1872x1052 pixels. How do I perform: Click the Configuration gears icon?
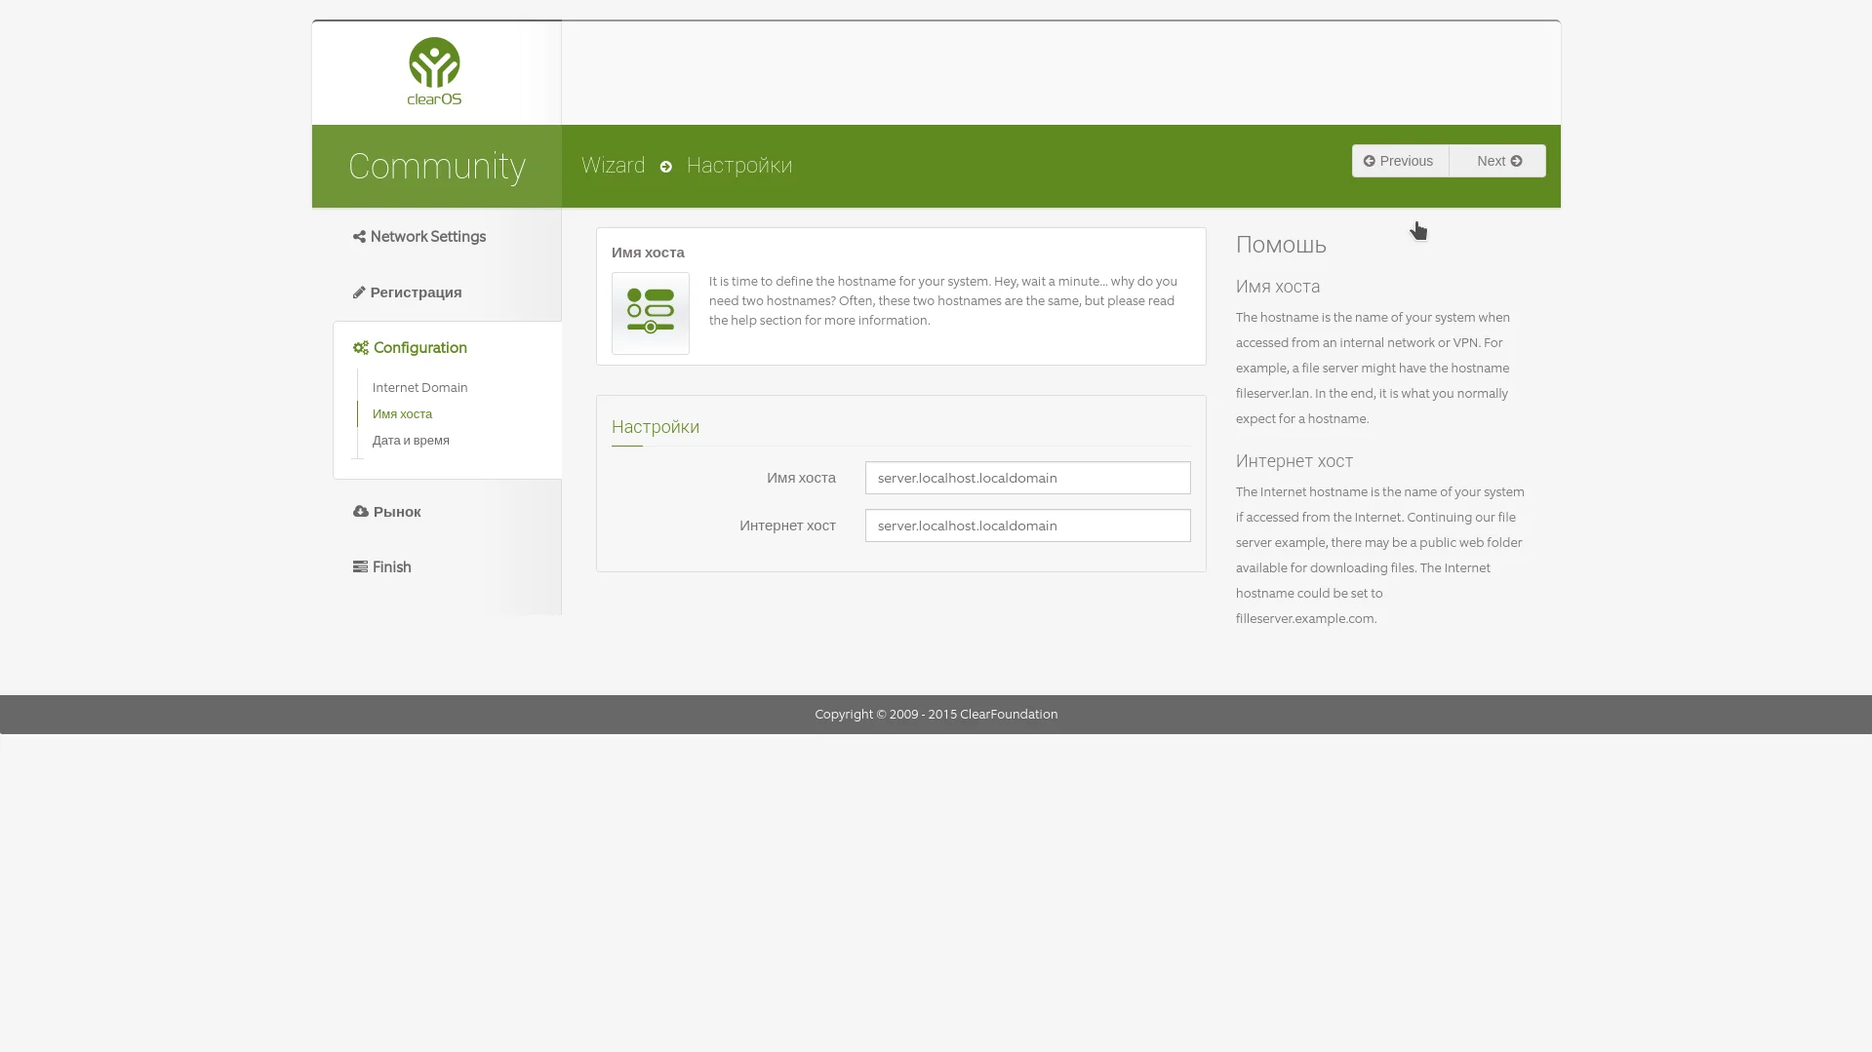point(361,348)
